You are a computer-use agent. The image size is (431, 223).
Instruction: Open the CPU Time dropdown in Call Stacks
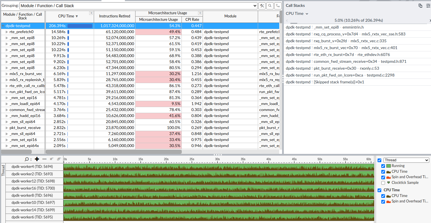point(297,13)
